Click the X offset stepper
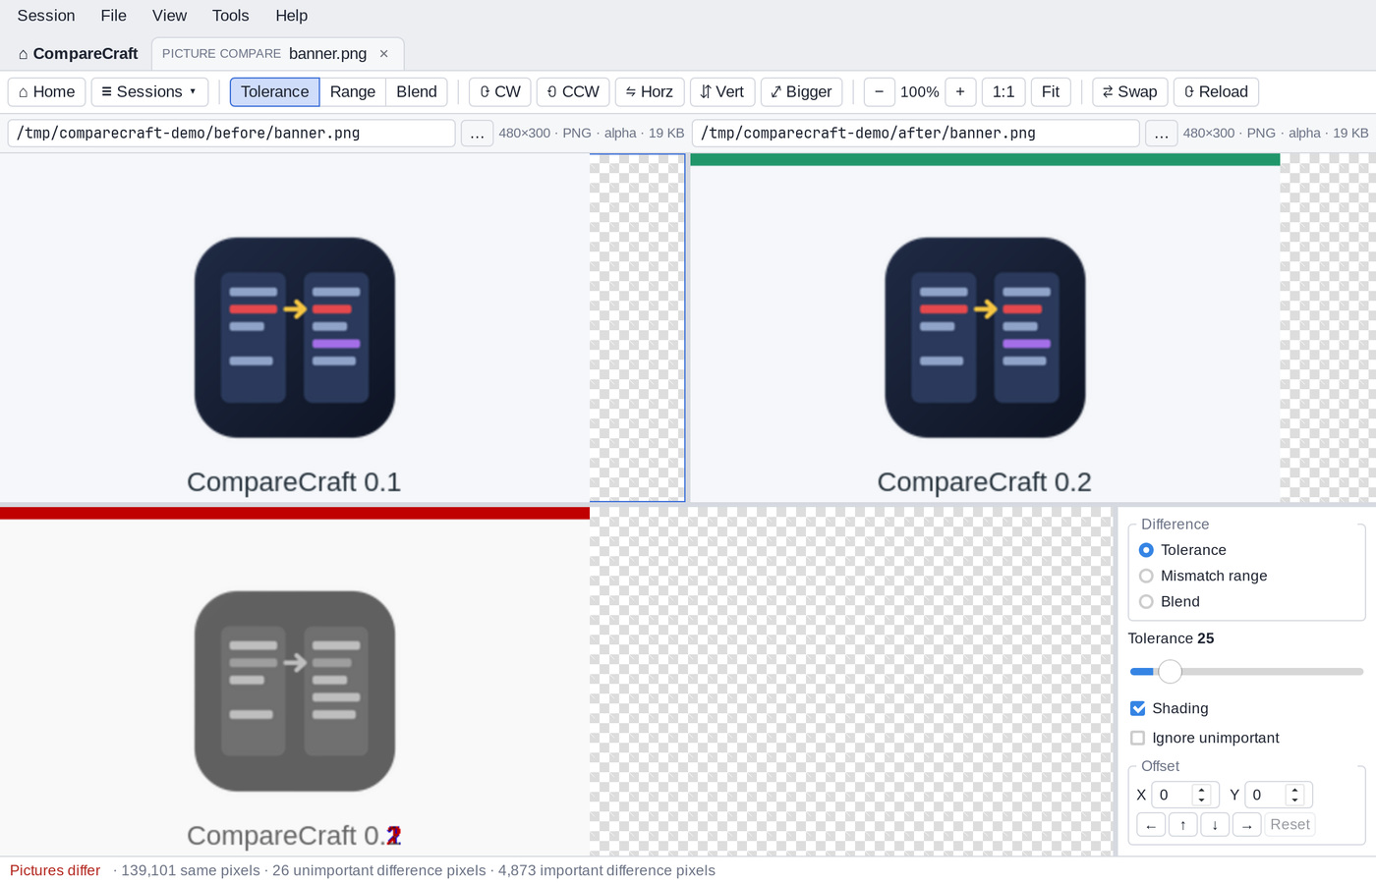The width and height of the screenshot is (1376, 884). [x=1201, y=795]
